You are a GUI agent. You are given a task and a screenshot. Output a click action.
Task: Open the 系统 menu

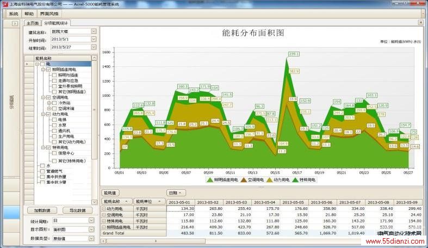click(x=14, y=14)
